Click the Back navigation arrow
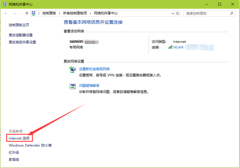Screen dimensions: 240x168 click(6, 13)
